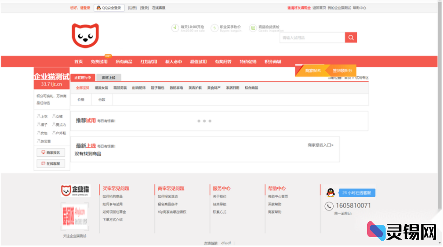Click the 签到领积分 banner button
The image size is (443, 247).
tap(341, 70)
